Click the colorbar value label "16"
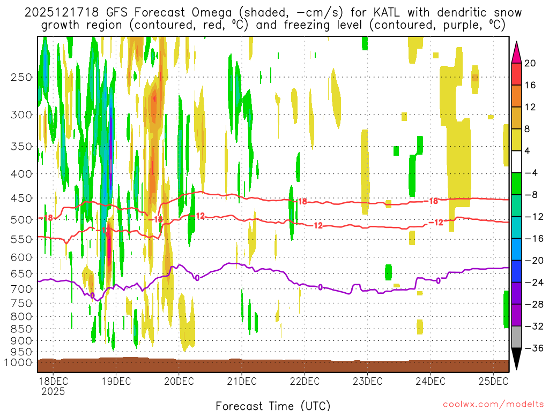 point(530,85)
